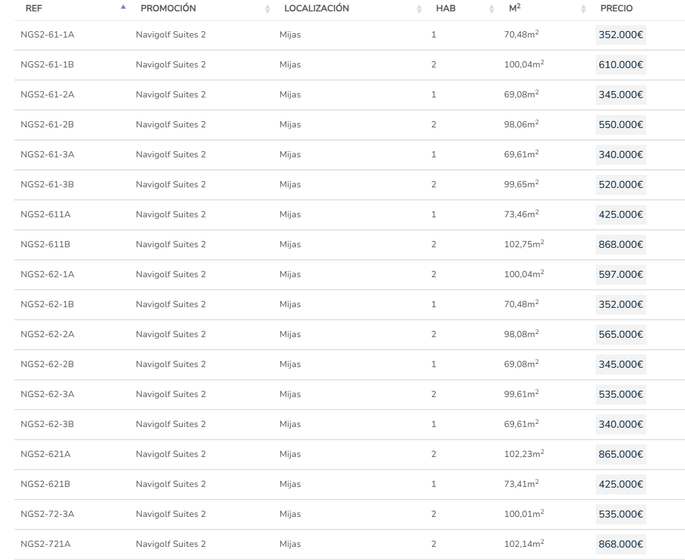The height and width of the screenshot is (560, 685).
Task: Sort the table by the PRECIO header
Action: (x=616, y=9)
